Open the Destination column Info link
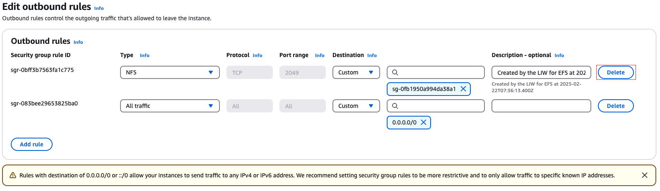Screen dimensions: 660x191 pyautogui.click(x=372, y=55)
